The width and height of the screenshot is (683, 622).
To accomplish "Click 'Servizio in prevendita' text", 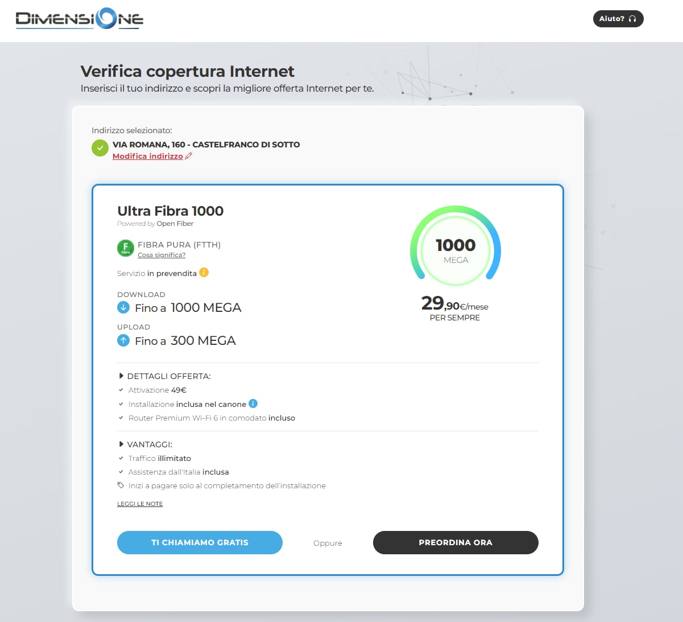I will tap(157, 273).
